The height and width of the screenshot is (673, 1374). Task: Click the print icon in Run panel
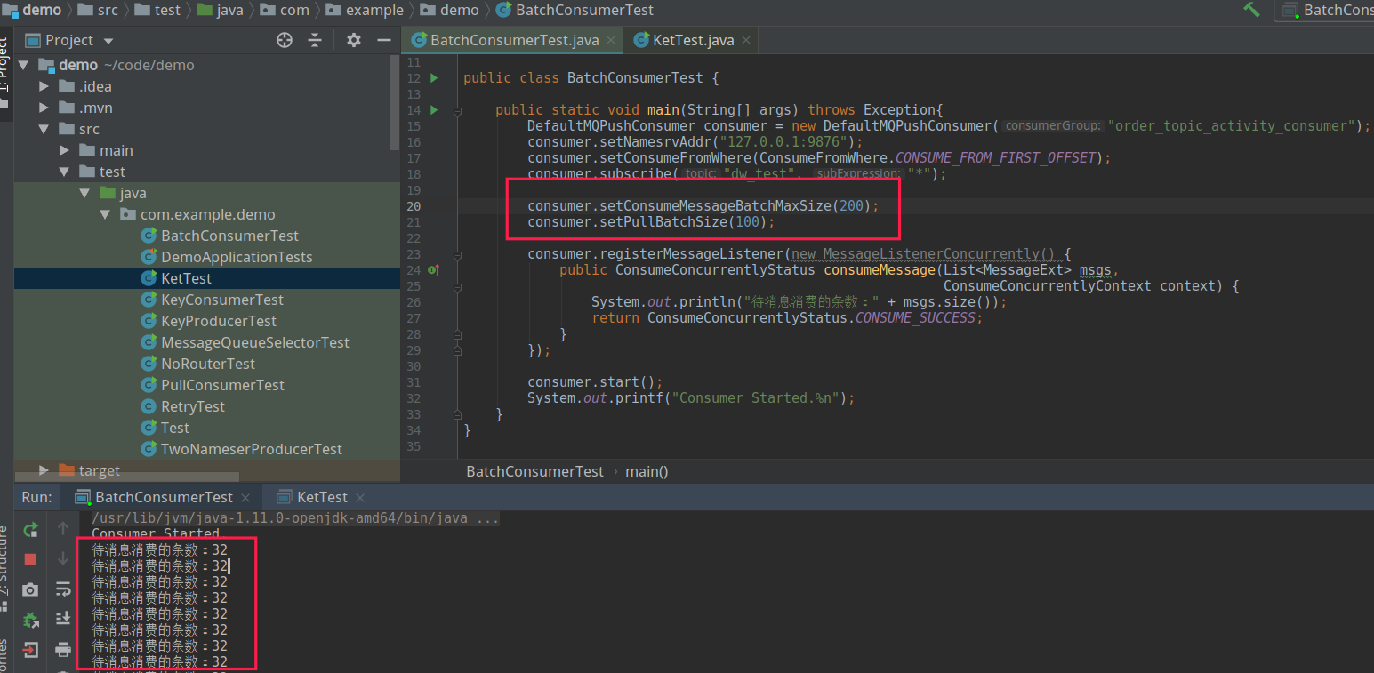[x=63, y=649]
